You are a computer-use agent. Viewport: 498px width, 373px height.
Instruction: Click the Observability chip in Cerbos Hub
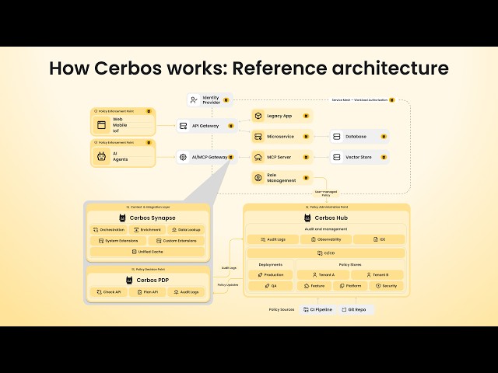tap(326, 239)
